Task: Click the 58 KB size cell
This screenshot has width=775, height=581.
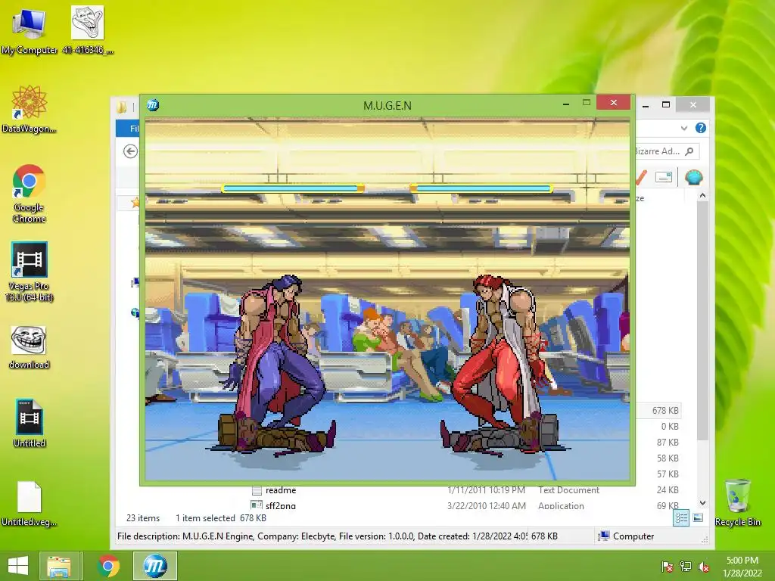Action: pyautogui.click(x=668, y=458)
